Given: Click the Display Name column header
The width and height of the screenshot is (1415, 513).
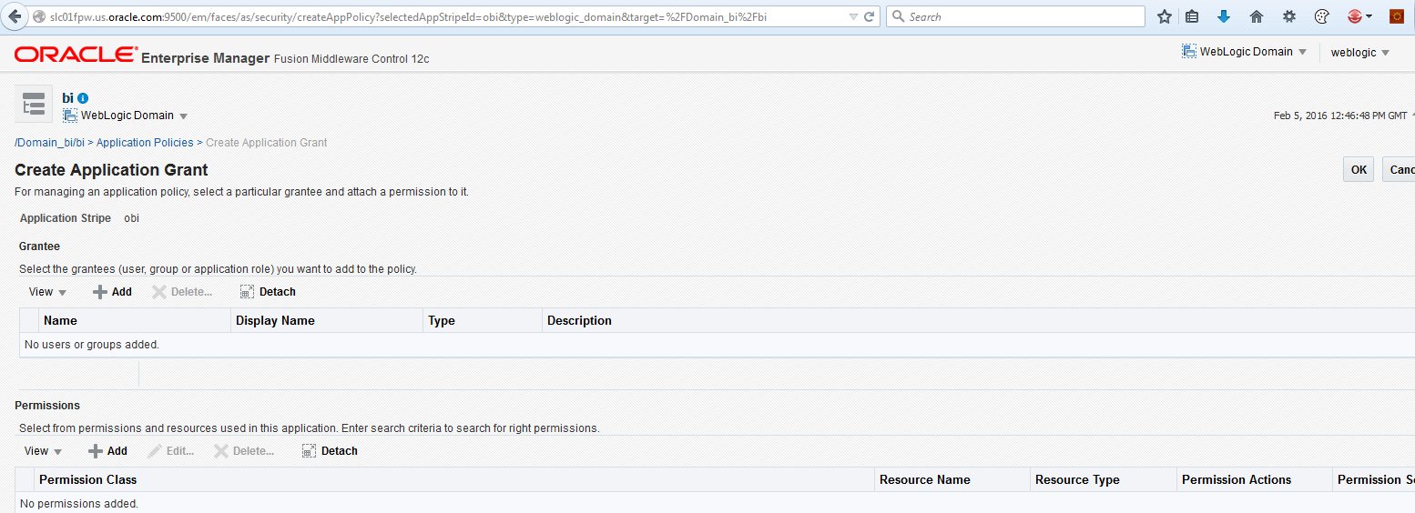Looking at the screenshot, I should pos(327,320).
